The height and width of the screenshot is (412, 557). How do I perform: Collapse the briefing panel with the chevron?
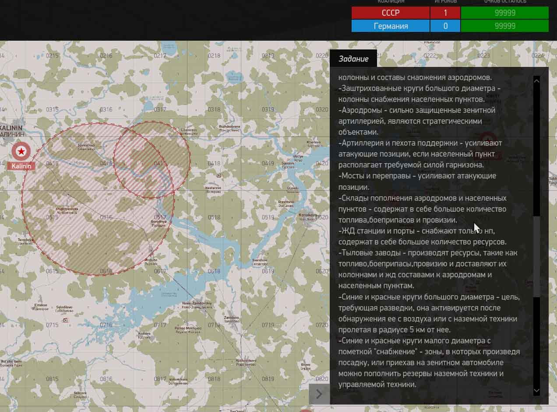tap(319, 394)
